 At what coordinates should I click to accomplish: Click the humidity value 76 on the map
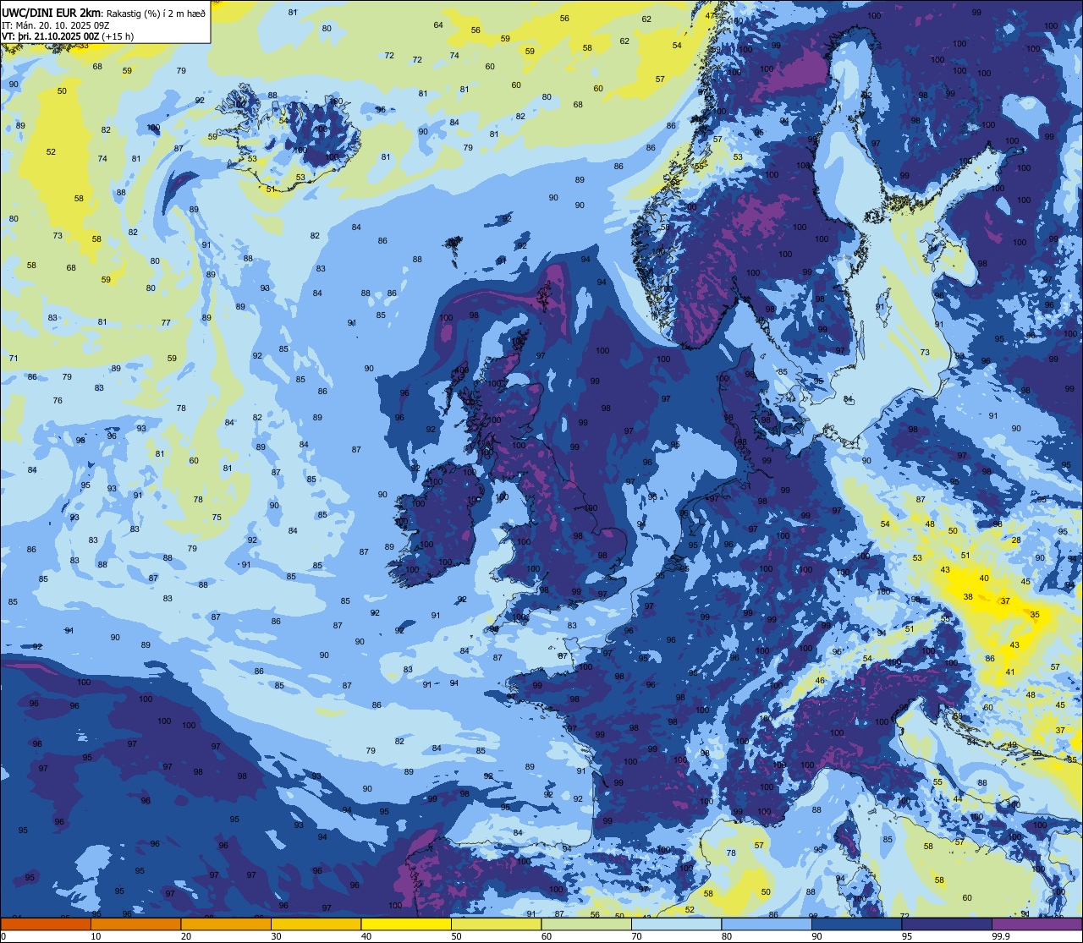coord(58,401)
